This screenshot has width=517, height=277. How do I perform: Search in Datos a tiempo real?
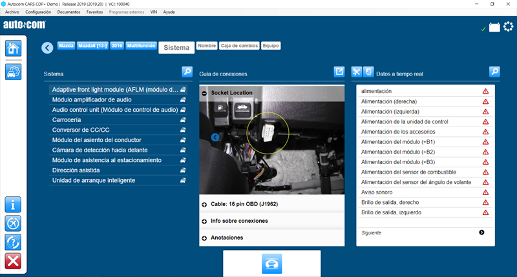(x=494, y=72)
